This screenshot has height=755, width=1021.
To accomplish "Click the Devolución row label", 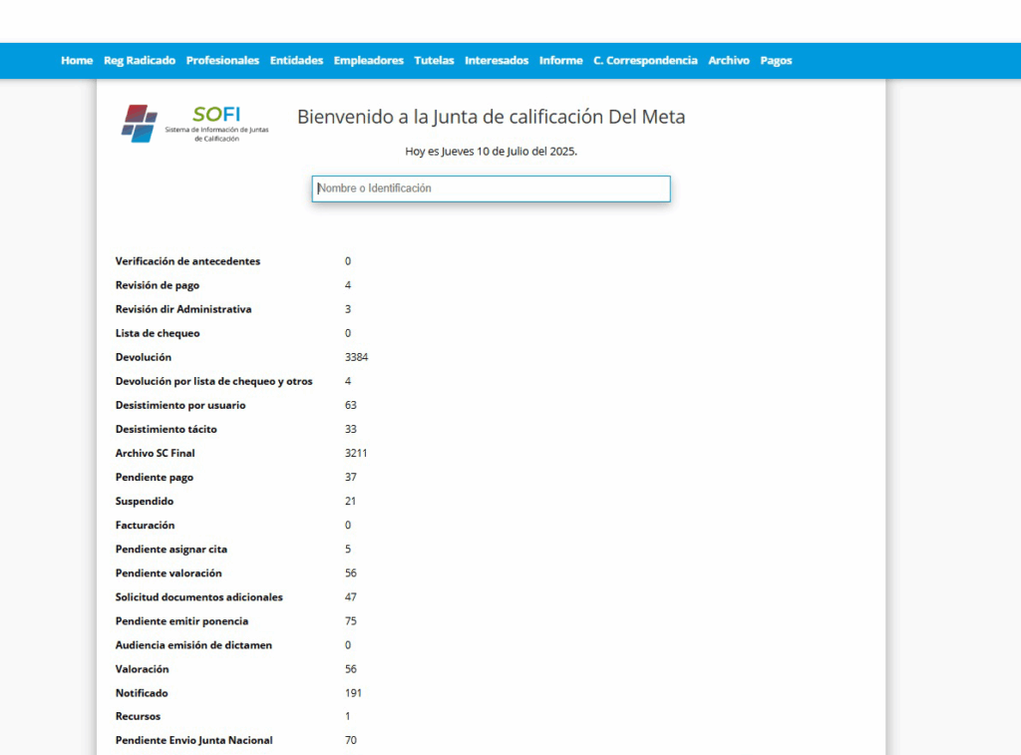I will click(144, 358).
